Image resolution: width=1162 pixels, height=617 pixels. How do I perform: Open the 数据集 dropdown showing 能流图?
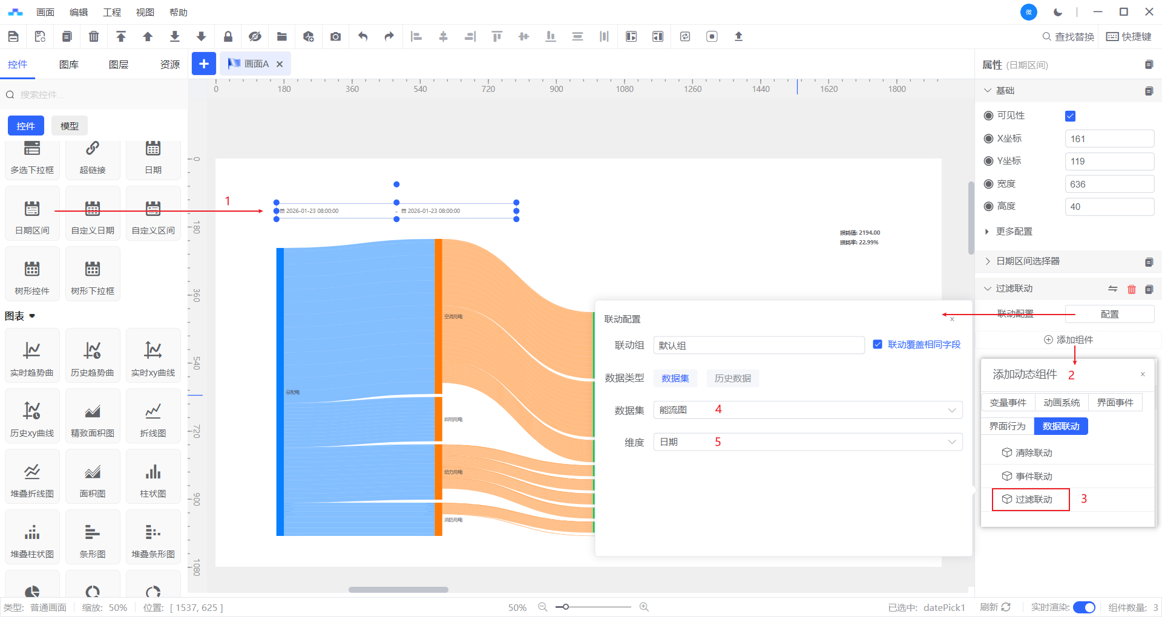(807, 410)
